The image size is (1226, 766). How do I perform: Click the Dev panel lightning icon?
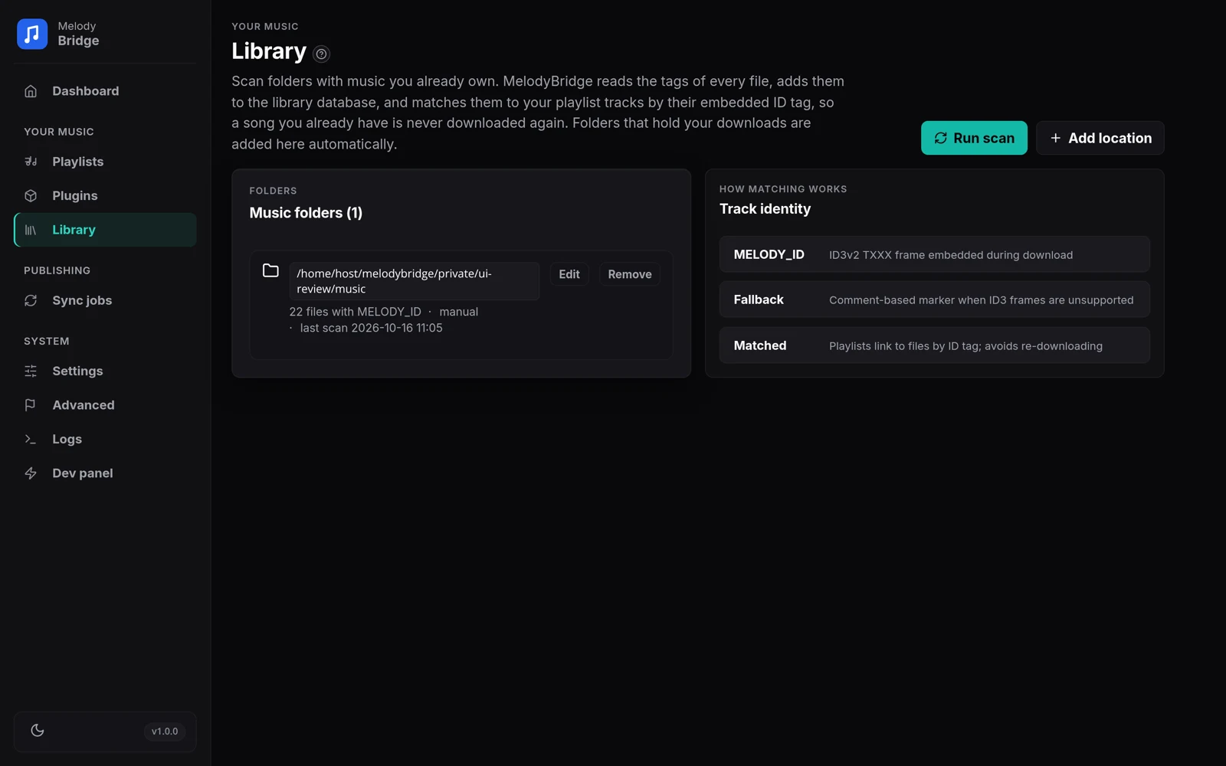31,473
